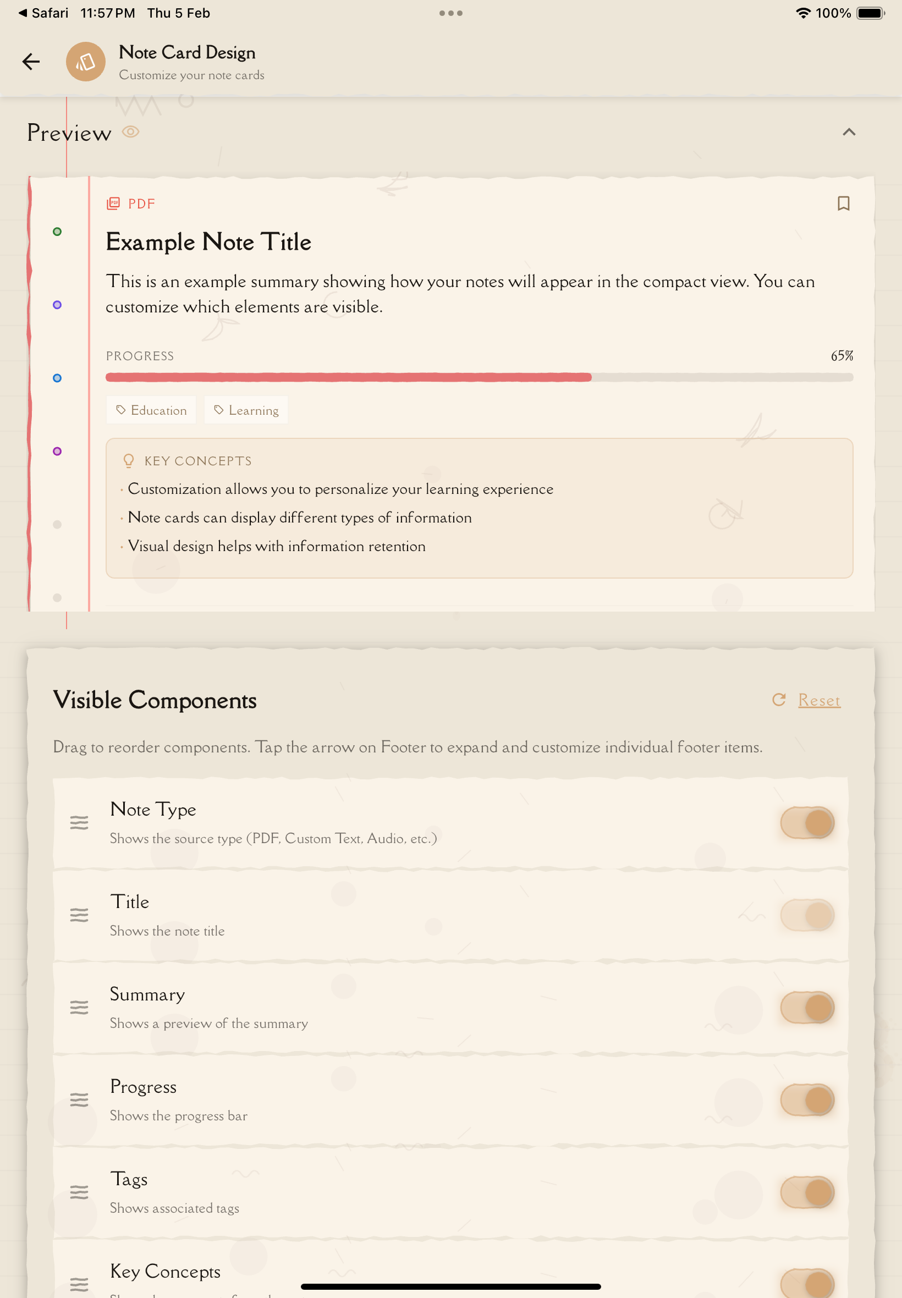Tap the Key Concepts lightbulb icon
Screen dimensions: 902x1298
click(x=129, y=461)
